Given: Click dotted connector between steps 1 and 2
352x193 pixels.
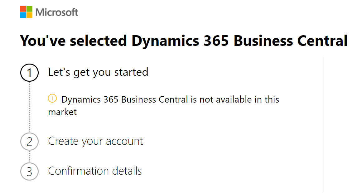Looking at the screenshot, I should pos(30,107).
